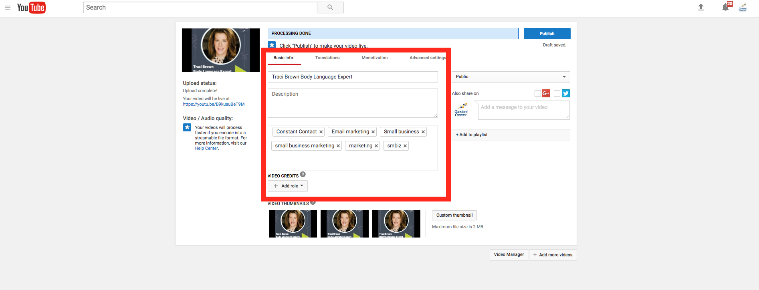This screenshot has width=759, height=290.
Task: Click the Processing Done progress bar
Action: coord(393,34)
